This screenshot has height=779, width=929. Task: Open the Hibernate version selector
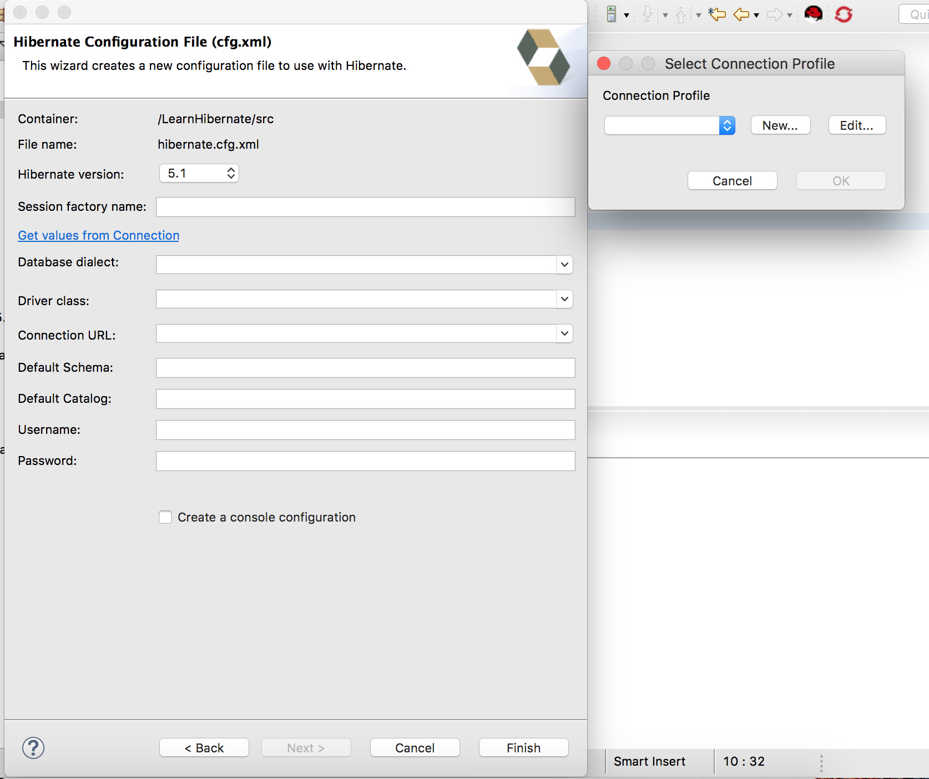(199, 174)
